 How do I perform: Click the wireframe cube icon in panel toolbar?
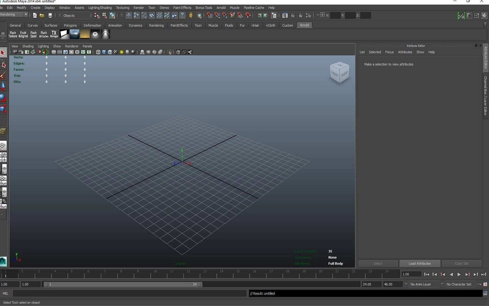(x=98, y=52)
